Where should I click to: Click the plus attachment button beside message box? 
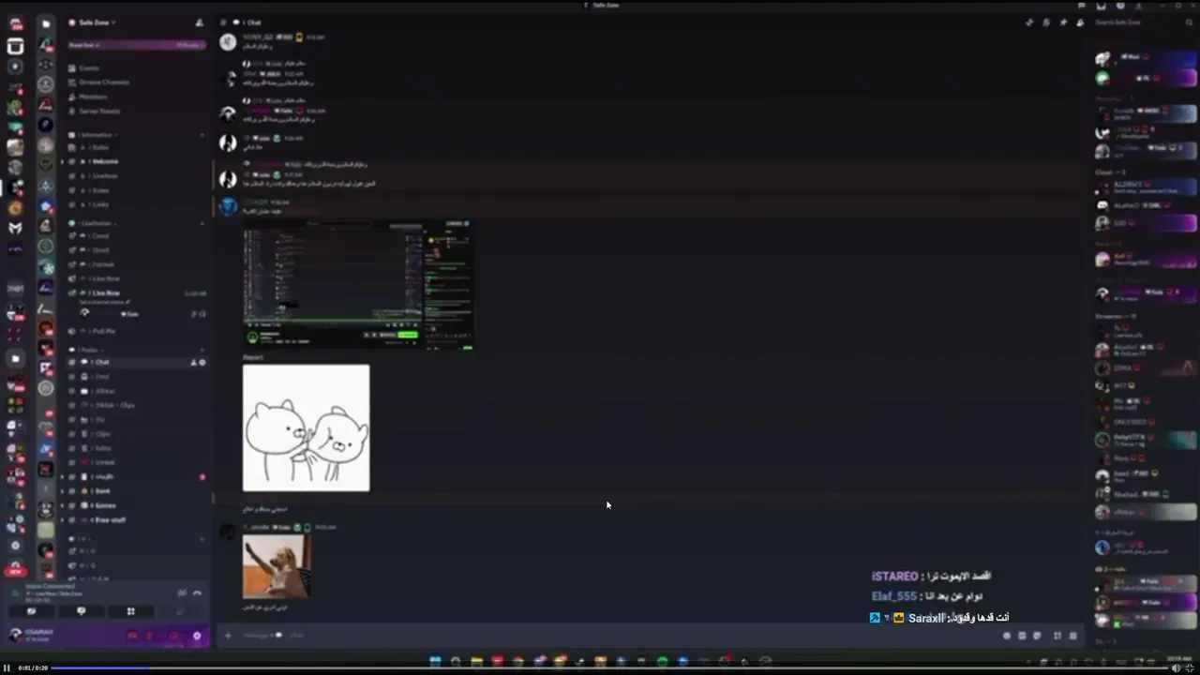[227, 636]
